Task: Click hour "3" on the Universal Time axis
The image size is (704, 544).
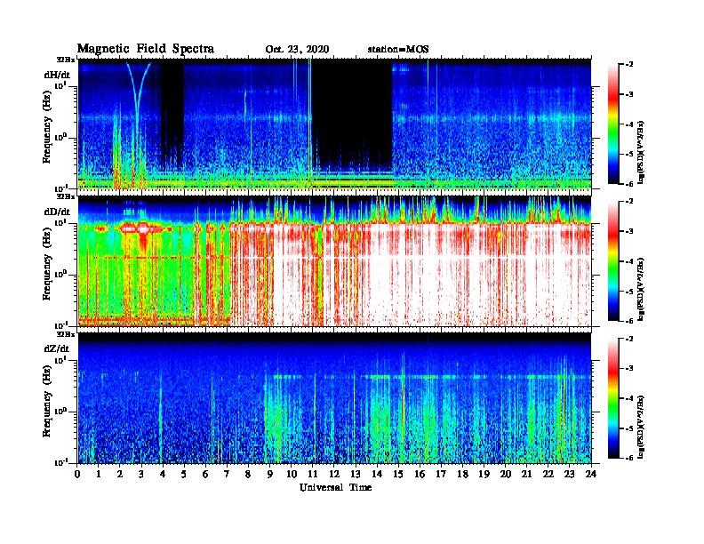Action: click(x=141, y=475)
